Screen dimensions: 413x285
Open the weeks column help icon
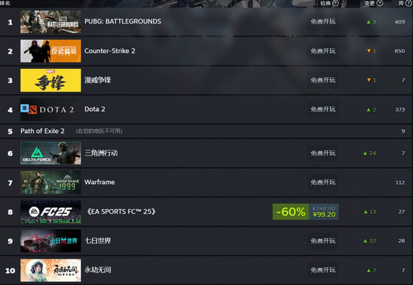408,3
